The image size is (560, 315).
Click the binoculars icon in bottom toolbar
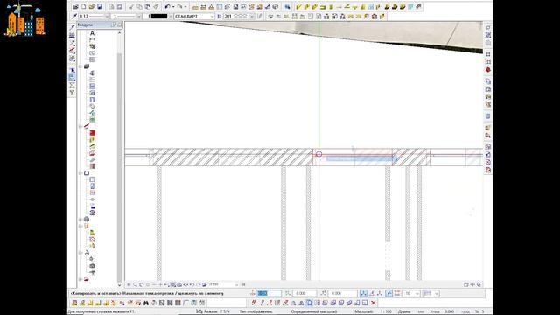[x=146, y=303]
